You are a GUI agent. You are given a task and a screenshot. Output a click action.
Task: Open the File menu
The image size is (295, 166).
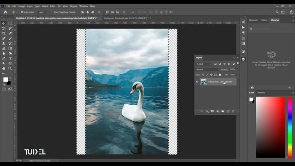pyautogui.click(x=8, y=6)
